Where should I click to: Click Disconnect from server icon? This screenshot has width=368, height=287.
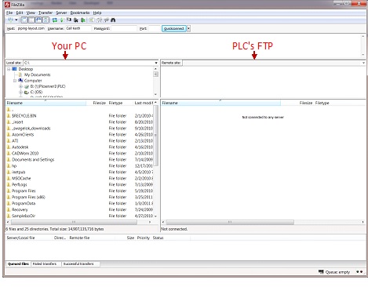(76, 20)
